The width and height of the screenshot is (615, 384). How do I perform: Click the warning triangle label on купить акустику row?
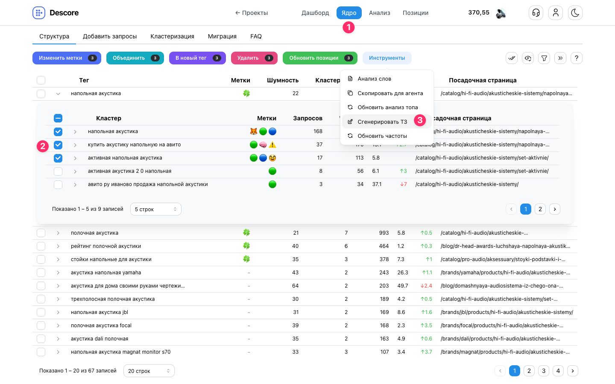pos(272,145)
